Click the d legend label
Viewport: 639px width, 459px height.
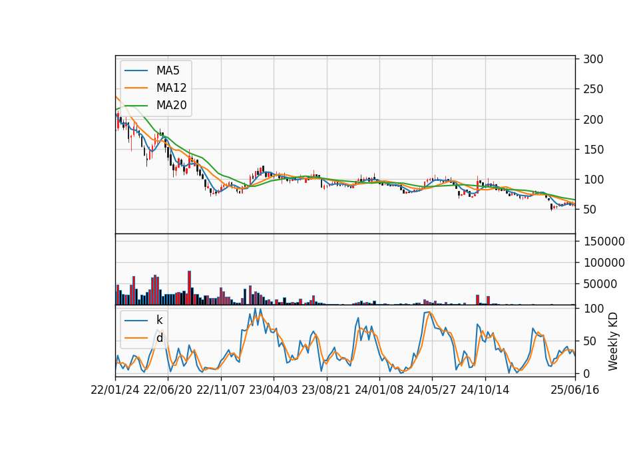click(x=160, y=338)
